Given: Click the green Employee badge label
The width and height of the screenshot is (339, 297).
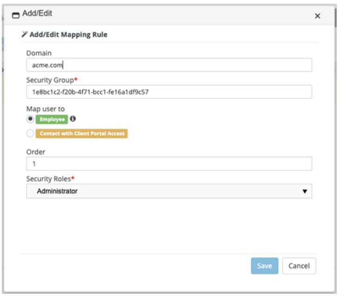Looking at the screenshot, I should click(52, 119).
